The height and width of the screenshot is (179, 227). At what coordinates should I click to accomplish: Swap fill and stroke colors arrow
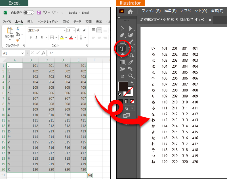click(132, 83)
